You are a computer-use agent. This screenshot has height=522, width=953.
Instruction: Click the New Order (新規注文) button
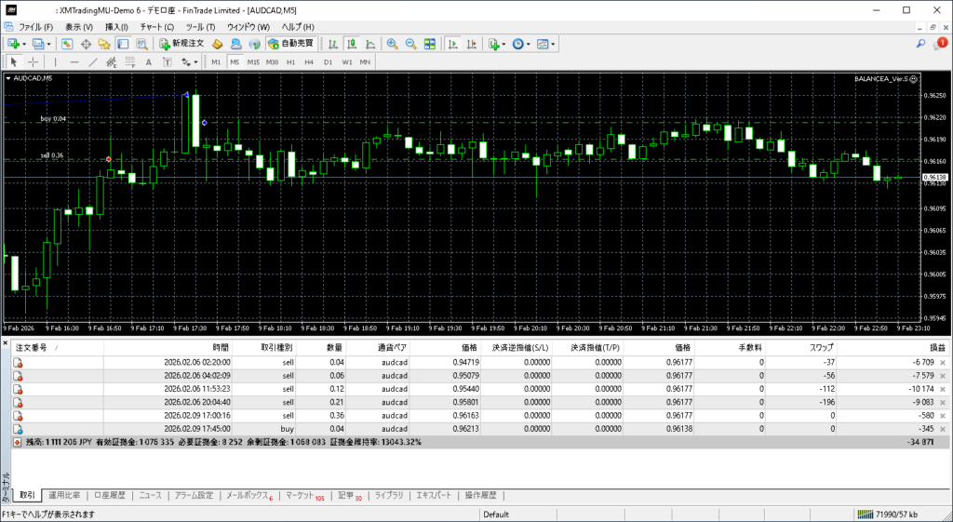point(181,44)
